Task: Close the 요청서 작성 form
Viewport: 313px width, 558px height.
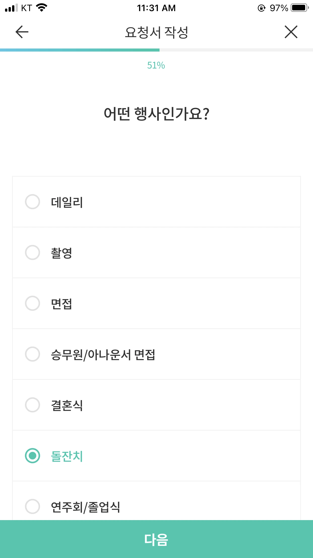Action: point(291,32)
